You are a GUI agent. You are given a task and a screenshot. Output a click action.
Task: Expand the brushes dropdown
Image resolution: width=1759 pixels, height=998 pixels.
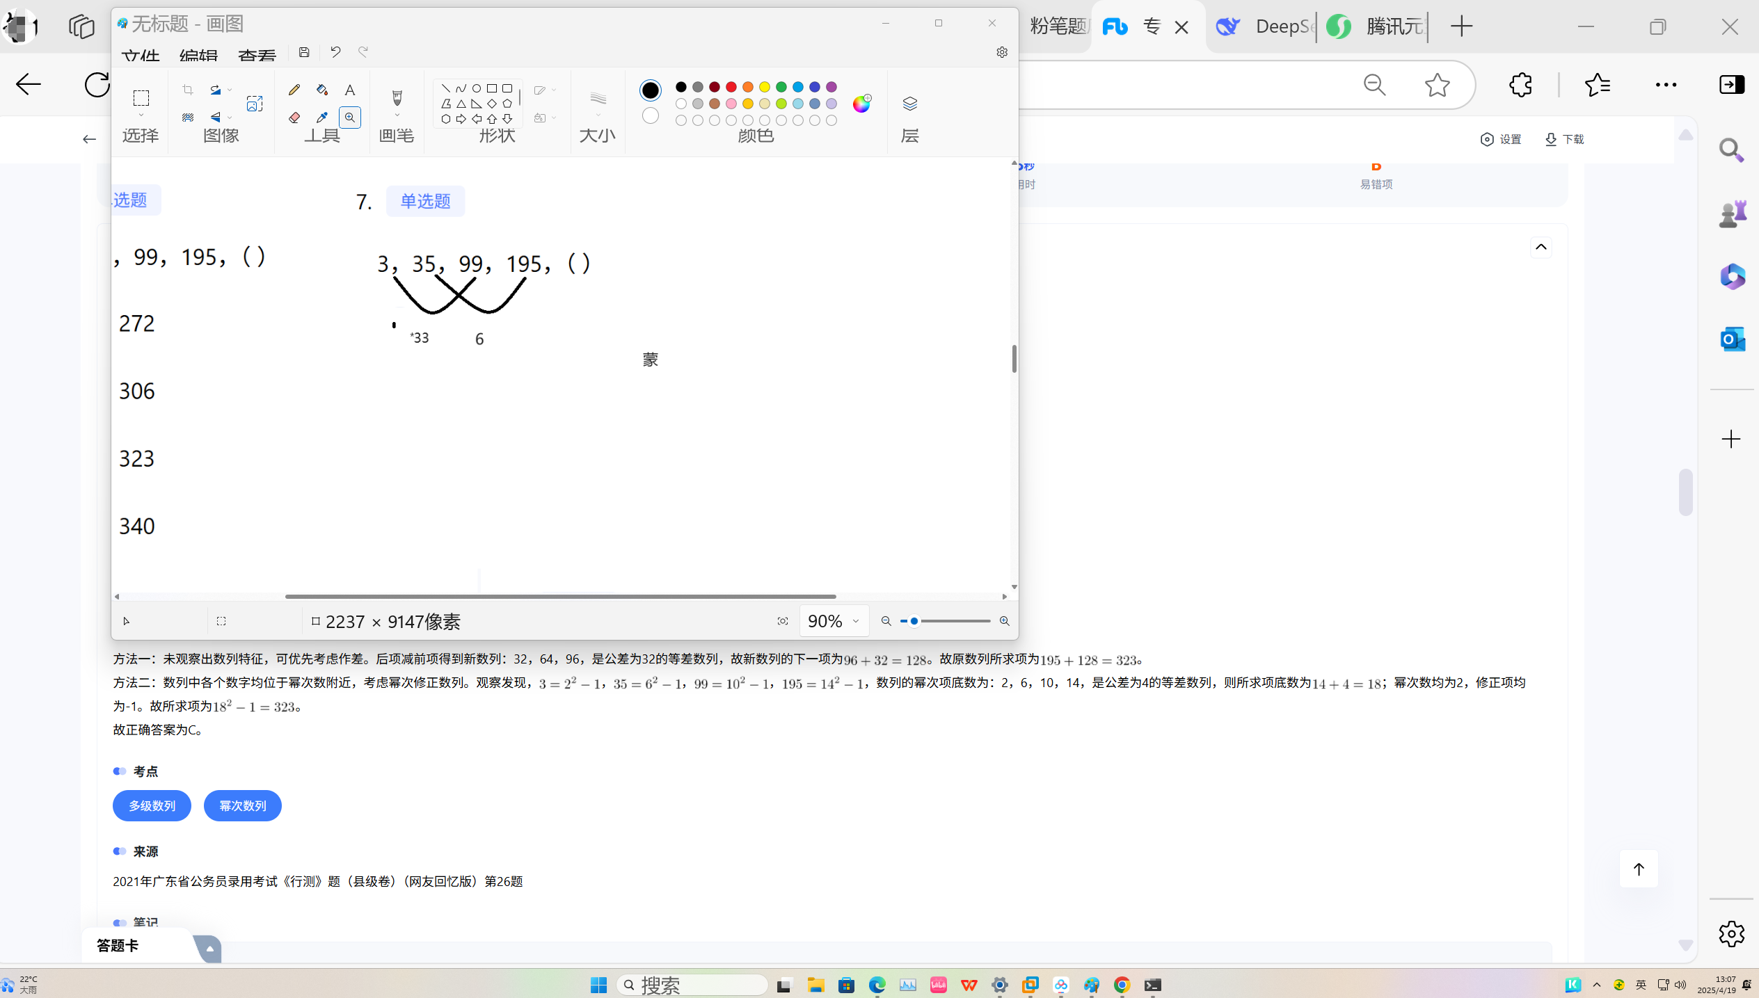[x=397, y=116]
